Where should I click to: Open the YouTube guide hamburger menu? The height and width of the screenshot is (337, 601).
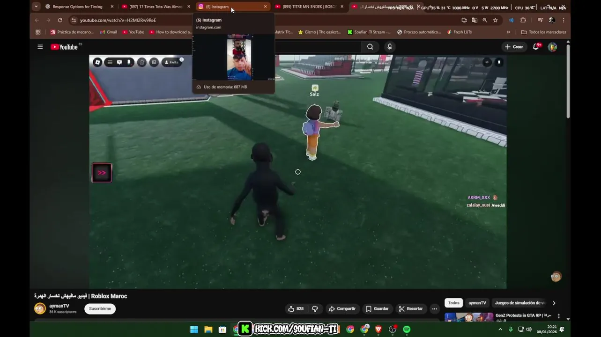[x=40, y=47]
